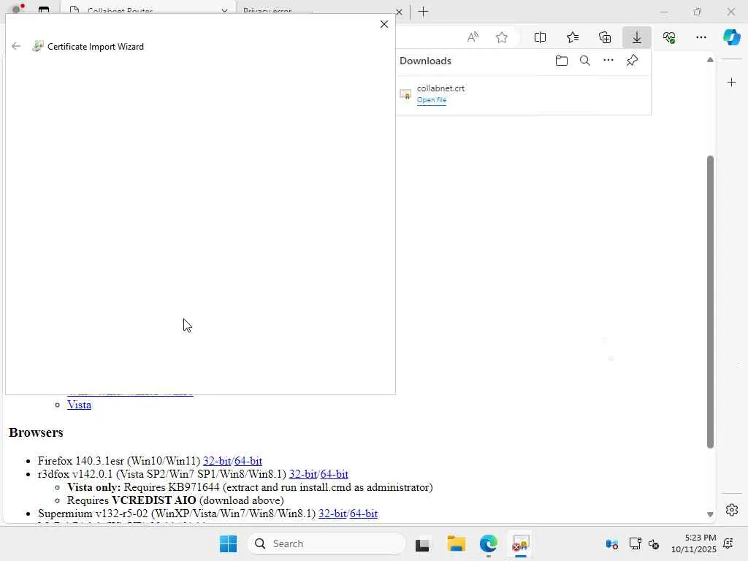
Task: Download Firefox 140.3.1esr 32-bit
Action: 216,461
